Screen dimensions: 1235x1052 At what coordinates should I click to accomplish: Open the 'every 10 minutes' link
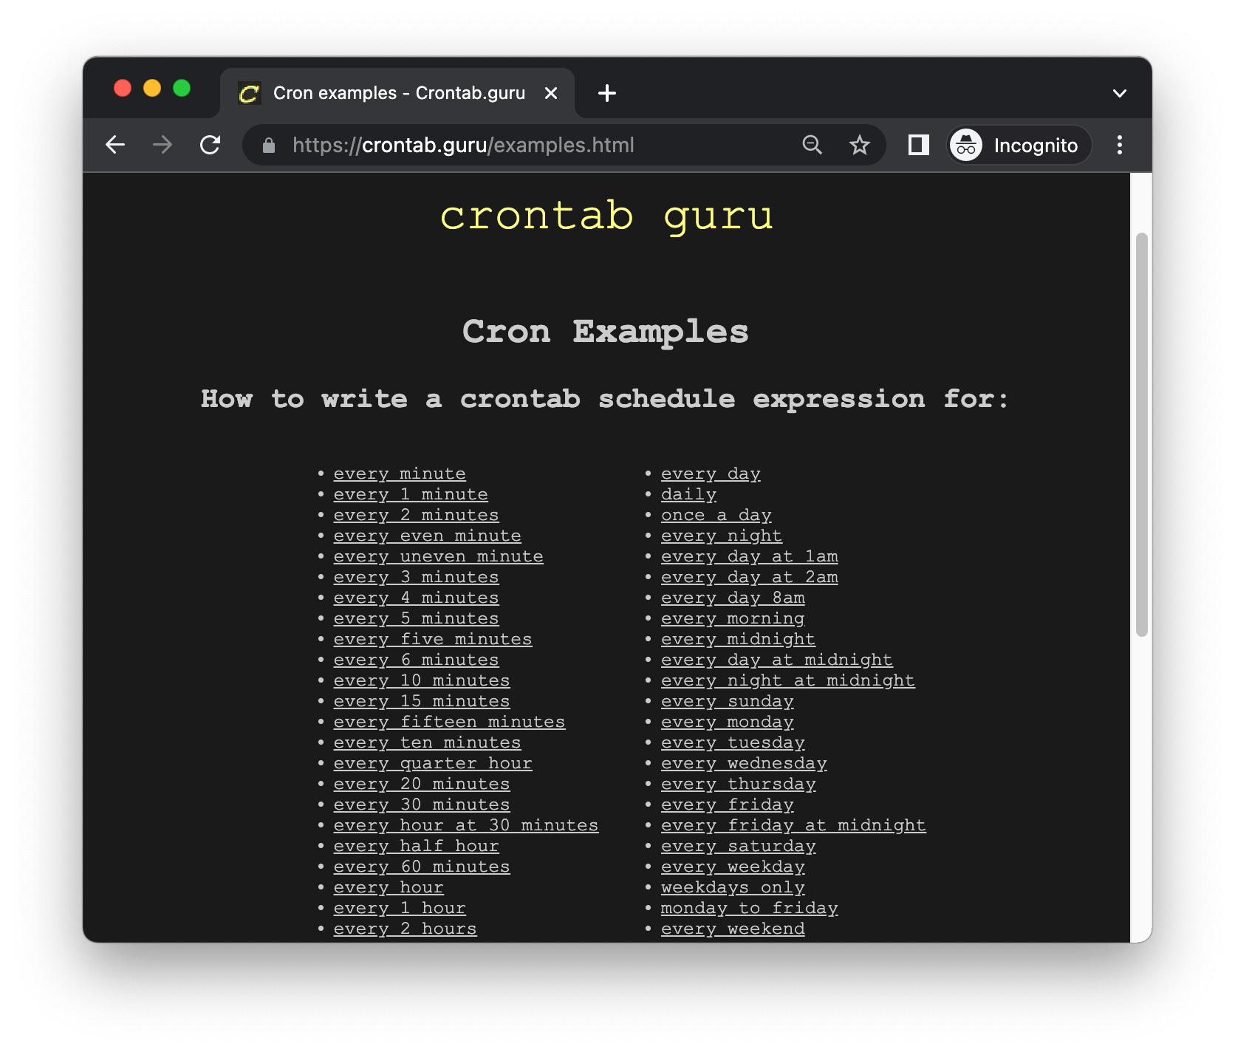coord(422,680)
